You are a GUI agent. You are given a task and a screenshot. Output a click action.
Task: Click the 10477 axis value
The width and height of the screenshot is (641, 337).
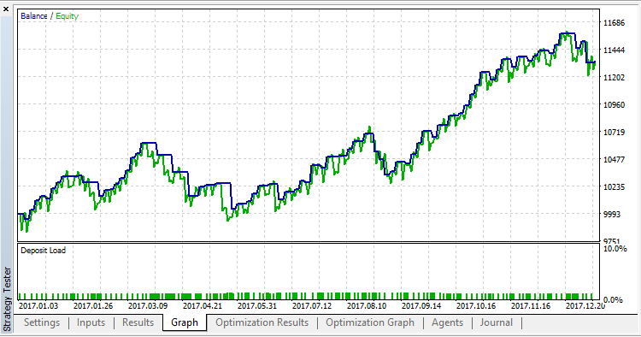614,159
